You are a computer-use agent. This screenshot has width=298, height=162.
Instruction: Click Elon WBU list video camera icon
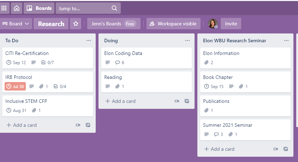pyautogui.click(x=275, y=149)
